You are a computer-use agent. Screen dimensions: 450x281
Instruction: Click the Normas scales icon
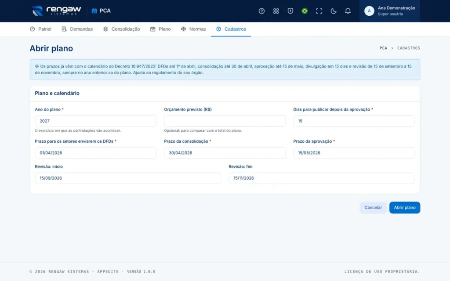tap(183, 29)
